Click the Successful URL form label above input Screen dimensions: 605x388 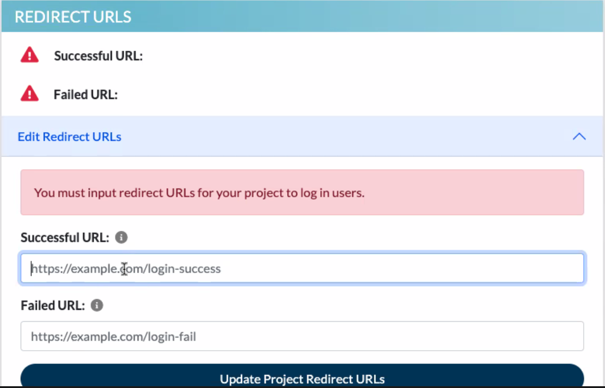coord(65,238)
